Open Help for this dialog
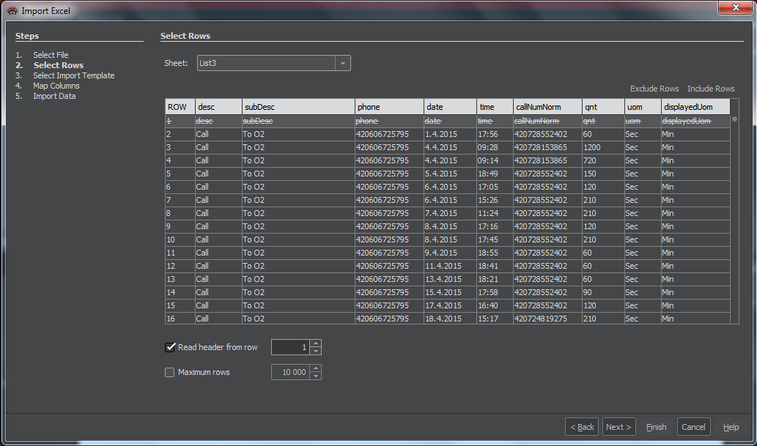This screenshot has height=446, width=757. pyautogui.click(x=731, y=427)
